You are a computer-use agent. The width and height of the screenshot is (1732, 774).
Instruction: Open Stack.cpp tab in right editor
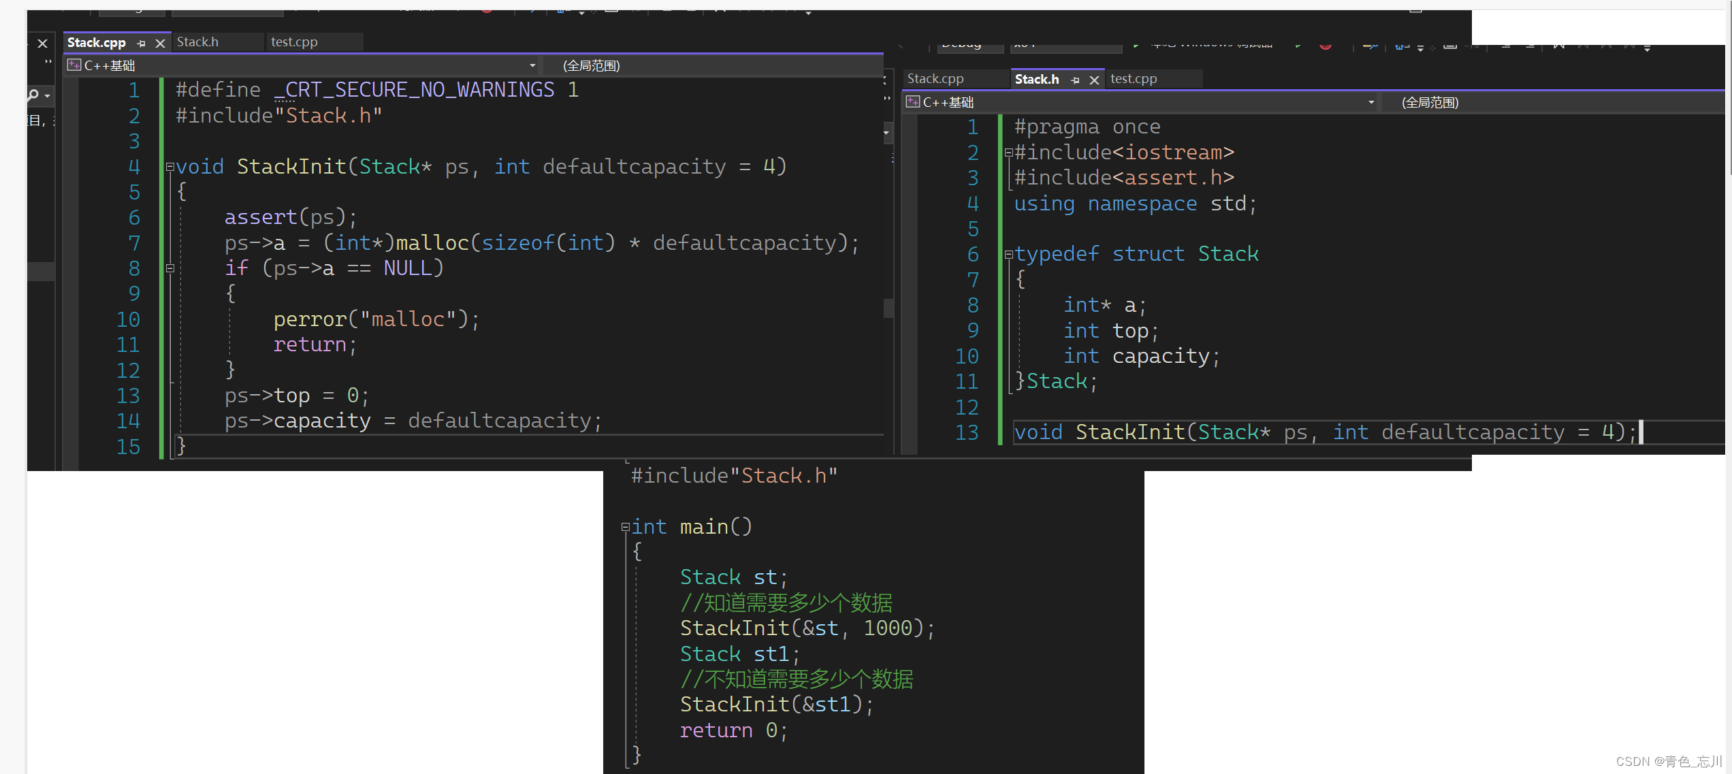pyautogui.click(x=935, y=79)
